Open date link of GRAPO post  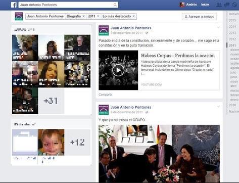pos(127,112)
